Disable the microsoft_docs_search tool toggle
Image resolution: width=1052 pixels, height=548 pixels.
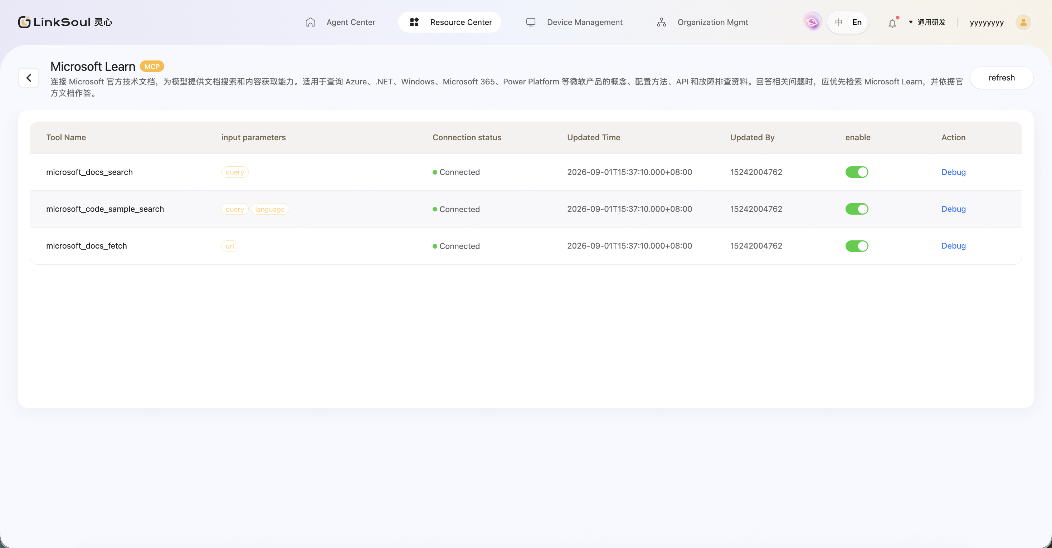pyautogui.click(x=857, y=172)
